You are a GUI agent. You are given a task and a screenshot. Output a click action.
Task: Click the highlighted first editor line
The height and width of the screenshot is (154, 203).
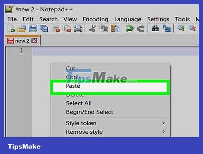[115, 51]
